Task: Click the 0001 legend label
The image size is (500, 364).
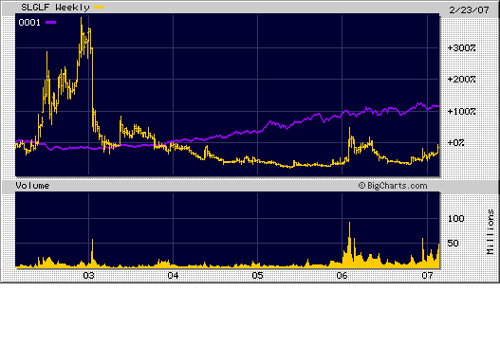Action: [x=29, y=23]
